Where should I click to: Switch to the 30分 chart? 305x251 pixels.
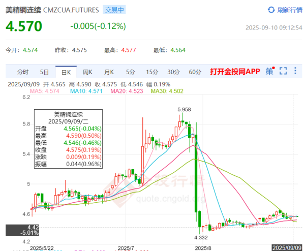(173, 72)
